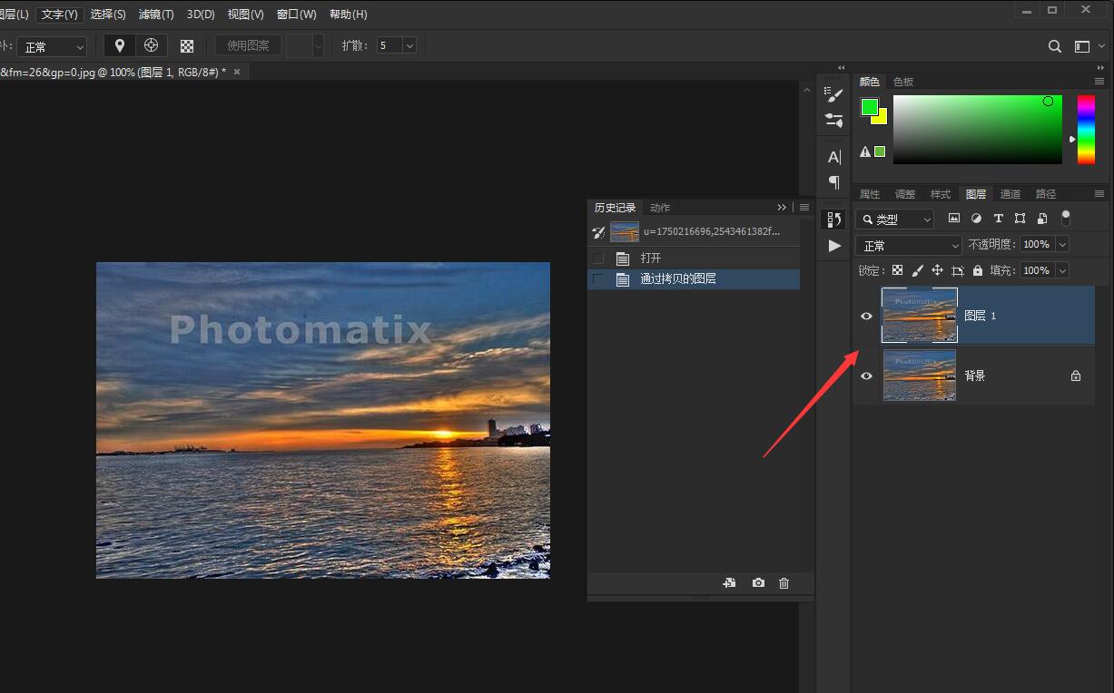Create new snapshot with camera icon
Image resolution: width=1114 pixels, height=693 pixels.
coord(758,583)
